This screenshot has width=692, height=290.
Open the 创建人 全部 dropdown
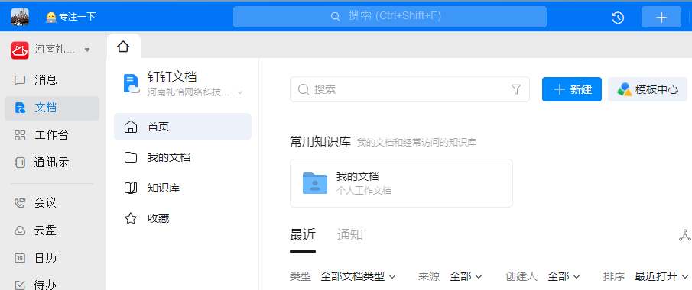(x=564, y=277)
